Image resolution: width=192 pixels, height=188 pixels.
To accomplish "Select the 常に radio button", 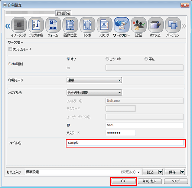I will [146, 59].
